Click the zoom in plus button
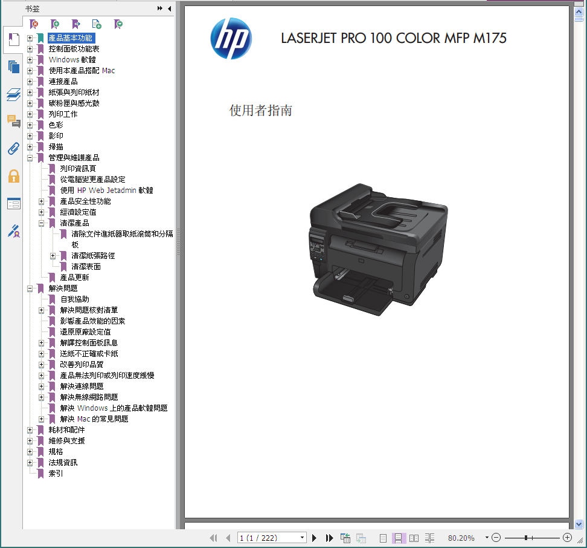The image size is (587, 548). pyautogui.click(x=567, y=538)
